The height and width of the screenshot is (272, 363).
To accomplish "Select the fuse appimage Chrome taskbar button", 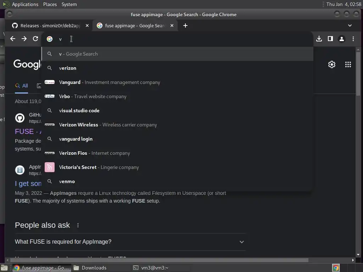I will click(42, 268).
